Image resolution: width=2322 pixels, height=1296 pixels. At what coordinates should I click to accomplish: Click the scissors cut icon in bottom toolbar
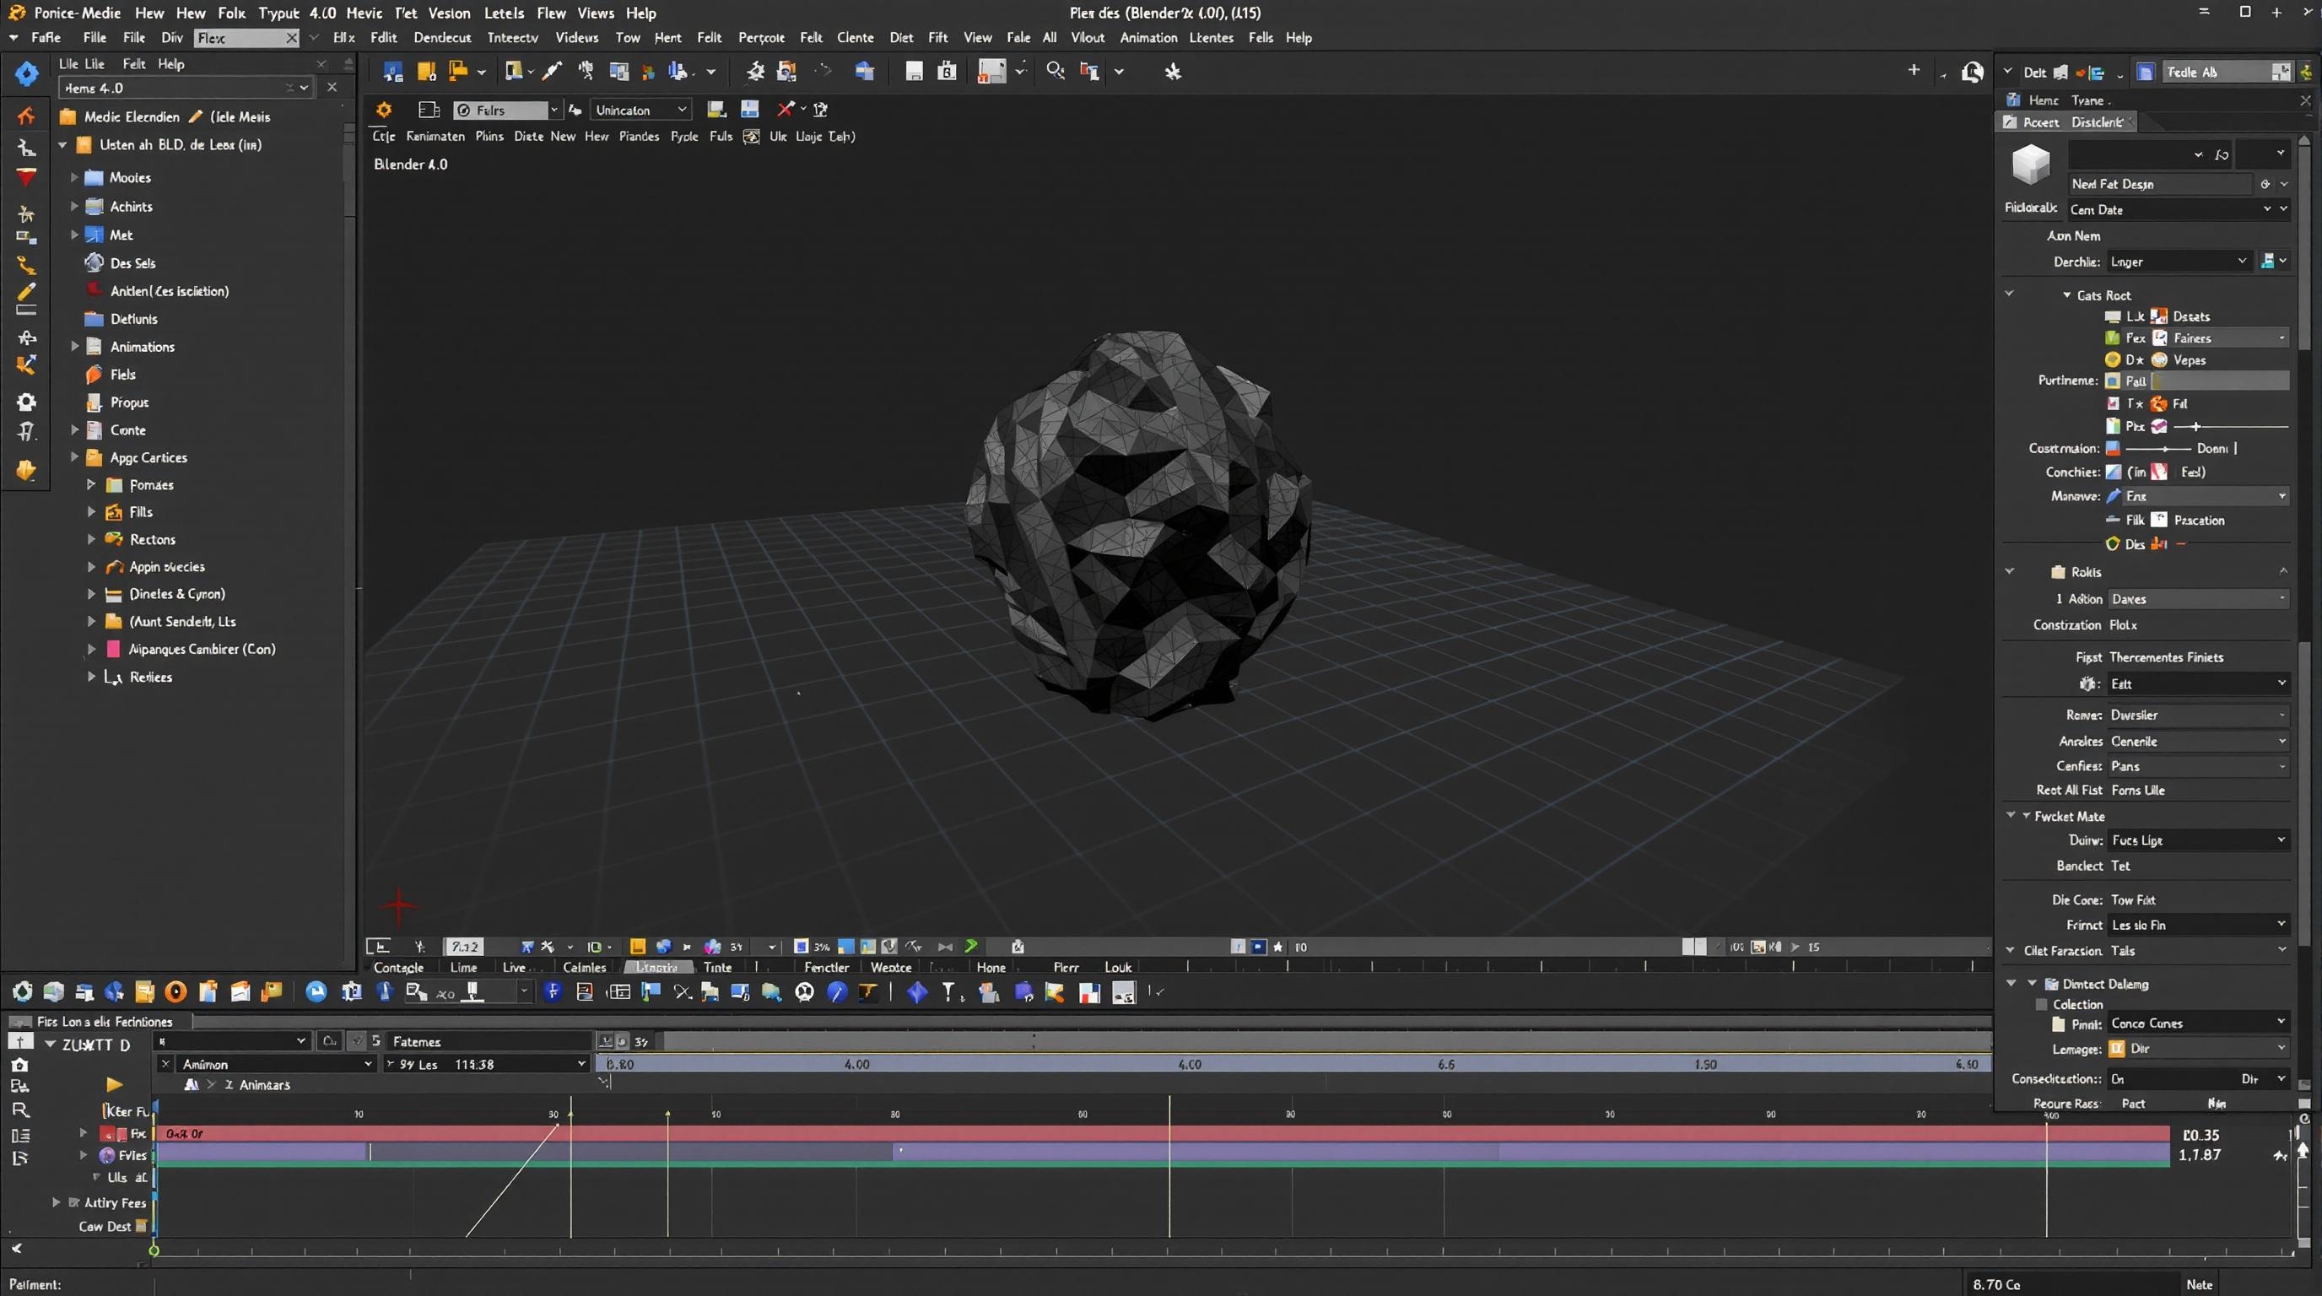pos(683,992)
